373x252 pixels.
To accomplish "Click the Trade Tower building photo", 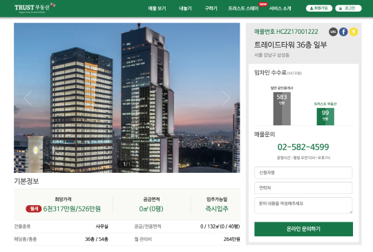I will coord(127,98).
